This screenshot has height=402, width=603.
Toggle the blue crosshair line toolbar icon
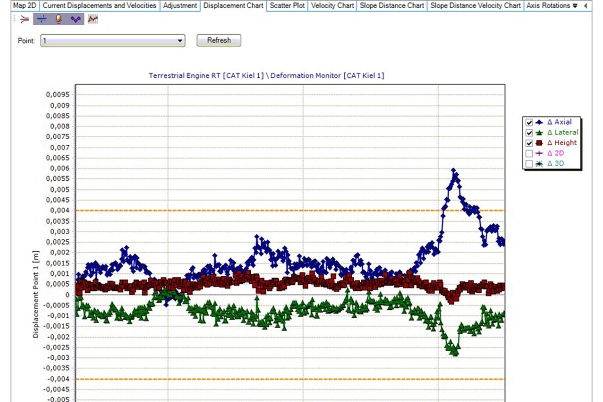[41, 20]
